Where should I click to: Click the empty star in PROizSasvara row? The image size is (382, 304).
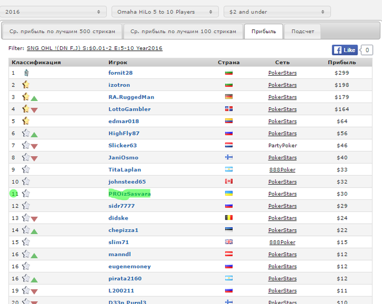(26, 193)
